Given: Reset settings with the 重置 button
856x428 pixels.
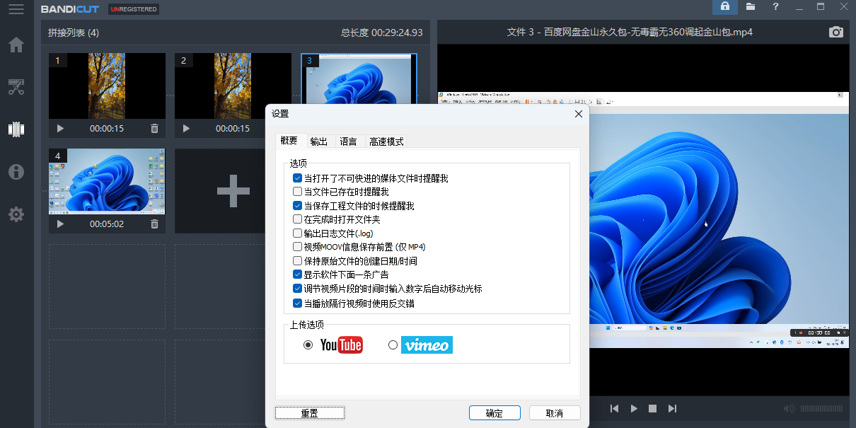Looking at the screenshot, I should point(310,412).
